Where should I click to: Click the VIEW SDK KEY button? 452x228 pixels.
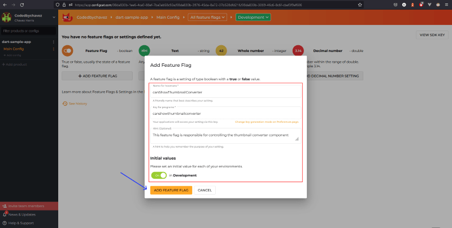pyautogui.click(x=432, y=35)
